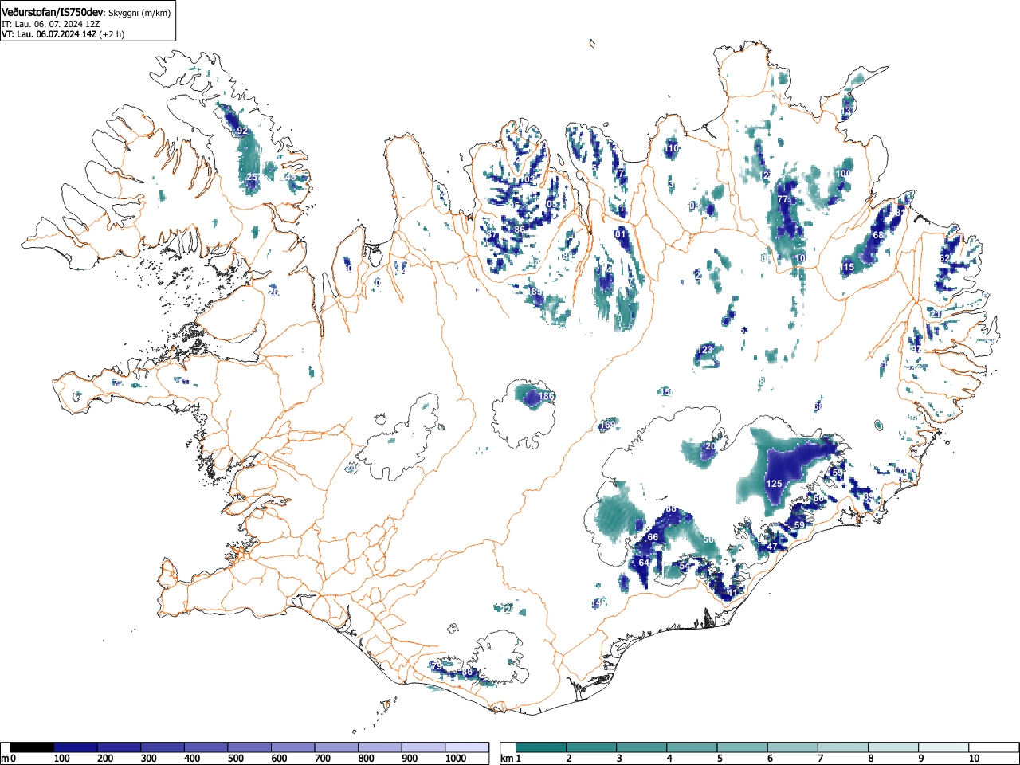1020x765 pixels.
Task: Click the '25' value in the Westfjords
Action: (x=252, y=177)
